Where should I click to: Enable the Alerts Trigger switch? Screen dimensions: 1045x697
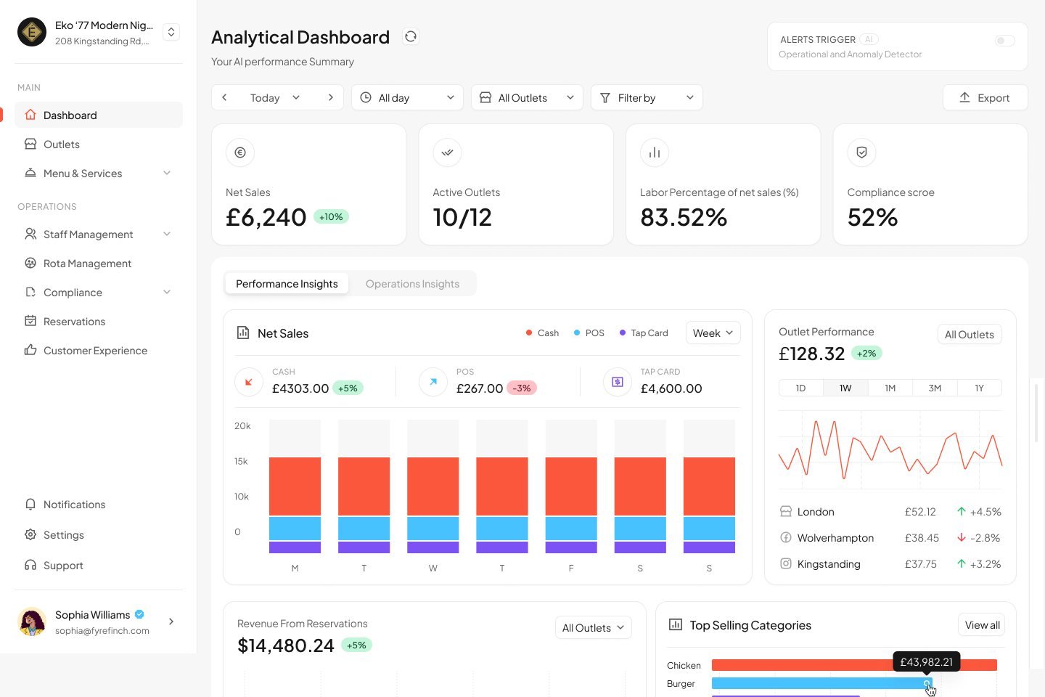(x=1004, y=41)
